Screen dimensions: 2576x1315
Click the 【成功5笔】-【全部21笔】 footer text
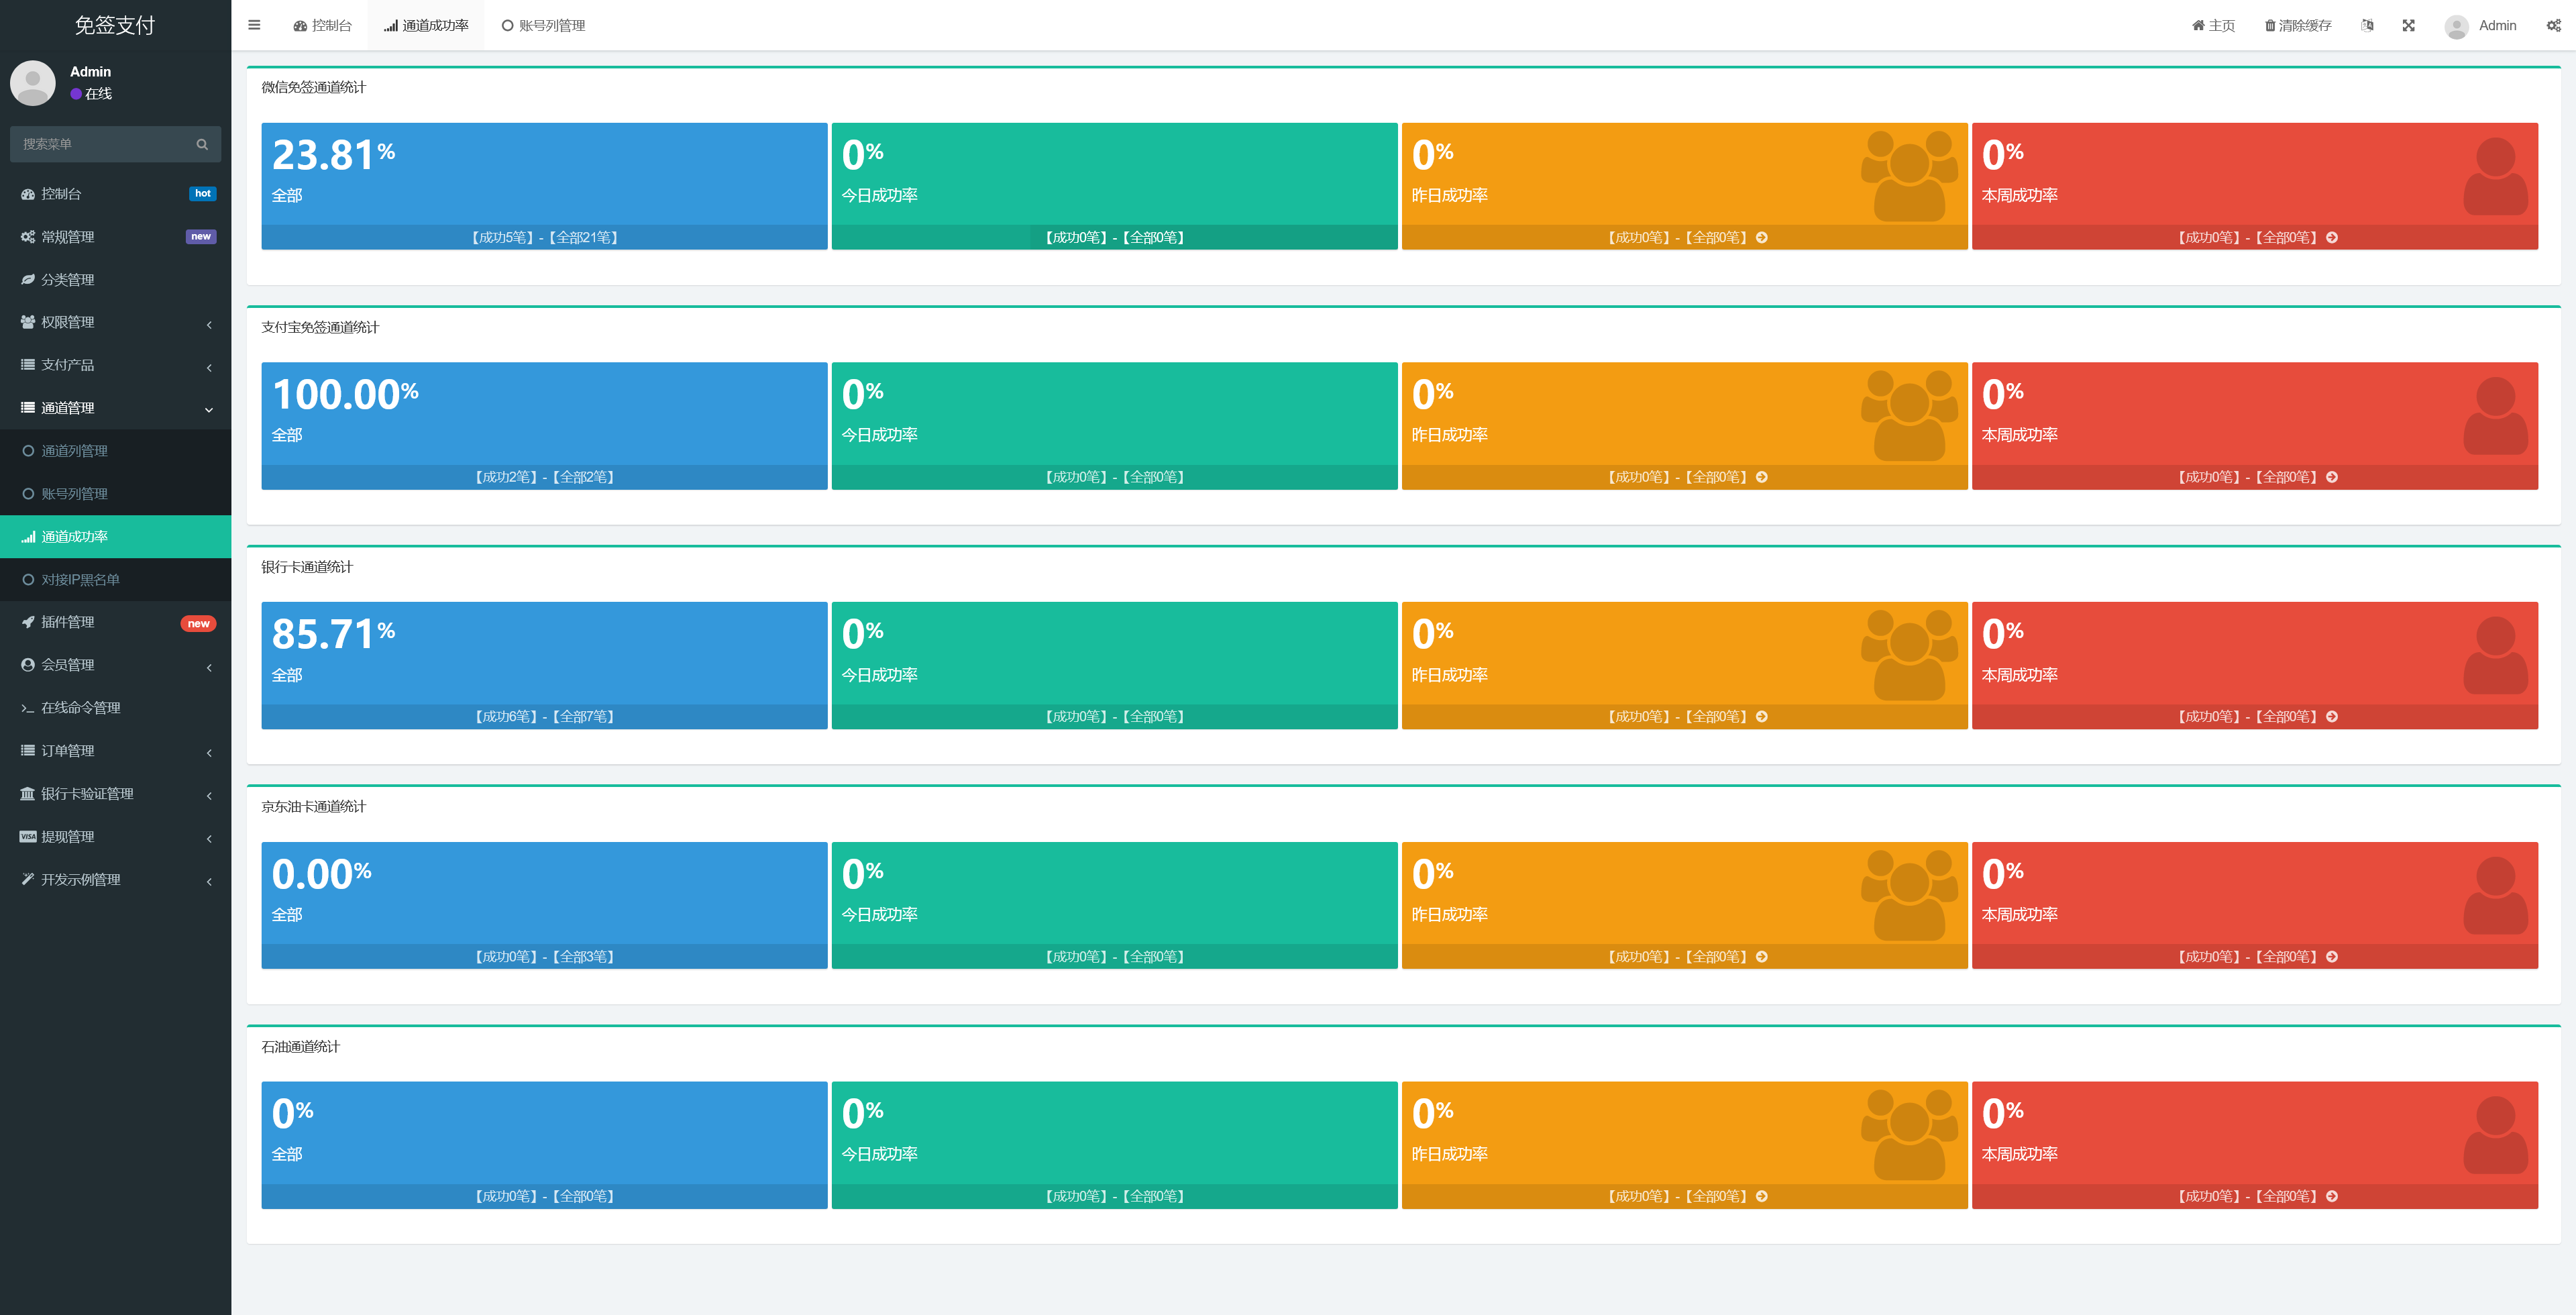(x=544, y=237)
